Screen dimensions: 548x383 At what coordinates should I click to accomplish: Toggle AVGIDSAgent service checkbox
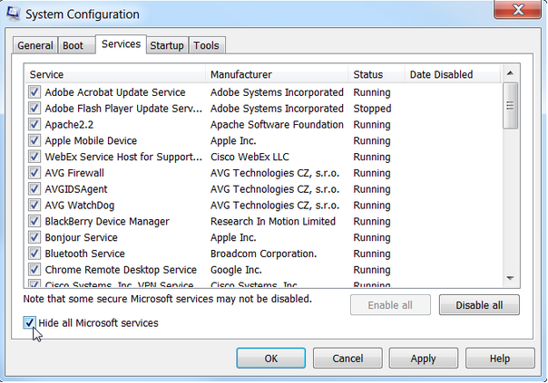(x=34, y=188)
